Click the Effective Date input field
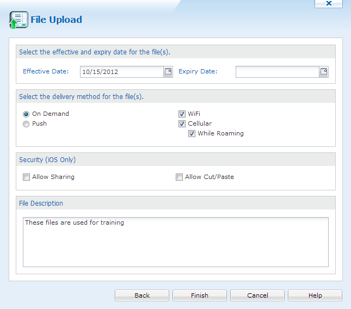 (122, 72)
